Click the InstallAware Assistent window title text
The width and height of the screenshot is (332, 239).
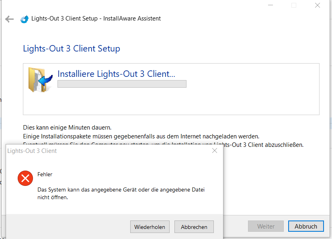click(x=96, y=19)
